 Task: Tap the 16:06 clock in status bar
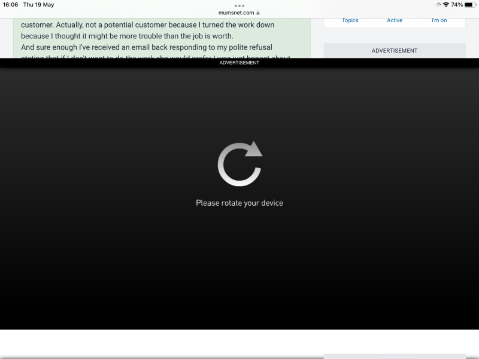[x=11, y=5]
